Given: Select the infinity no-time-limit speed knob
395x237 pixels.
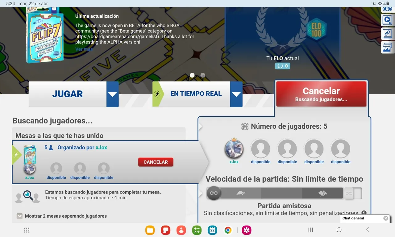Looking at the screenshot, I should click(214, 193).
